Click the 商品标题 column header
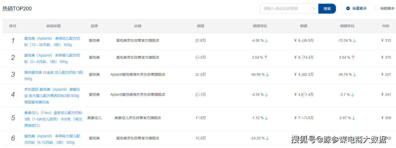The image size is (396, 148). tap(54, 26)
